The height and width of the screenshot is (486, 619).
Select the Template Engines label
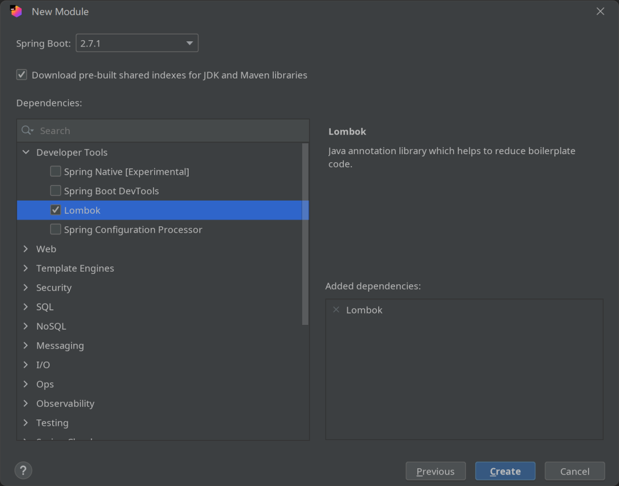coord(75,268)
